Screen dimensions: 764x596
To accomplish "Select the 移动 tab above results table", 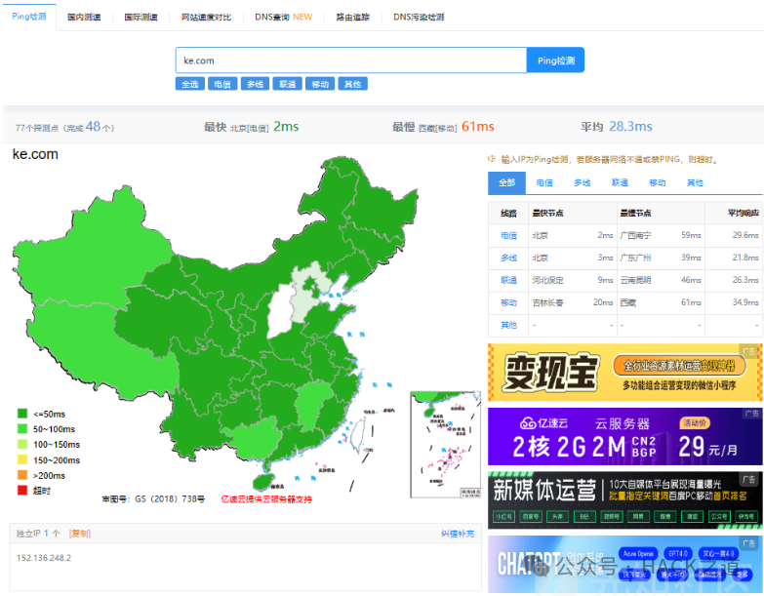I will pos(658,183).
